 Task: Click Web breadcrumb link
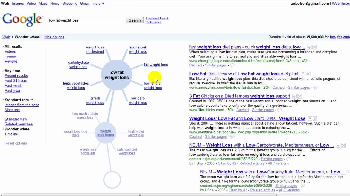[6, 37]
